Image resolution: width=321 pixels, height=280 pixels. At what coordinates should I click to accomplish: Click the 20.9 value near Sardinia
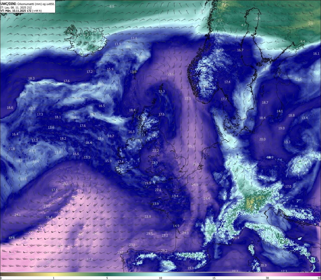pyautogui.click(x=263, y=265)
